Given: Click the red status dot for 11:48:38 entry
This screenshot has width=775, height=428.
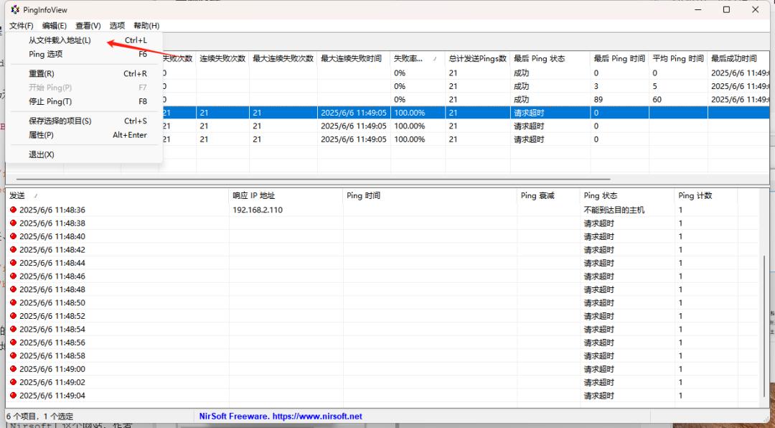Looking at the screenshot, I should (x=14, y=223).
